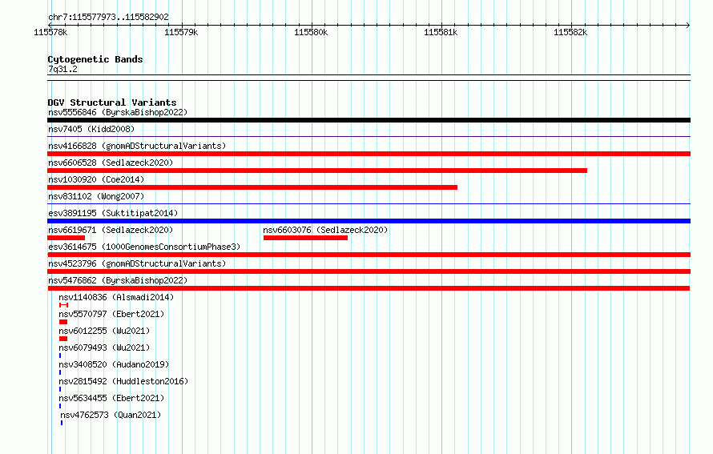The height and width of the screenshot is (454, 713).
Task: Open nsv1140836 (Alsmadi2014) label
Action: tap(116, 297)
